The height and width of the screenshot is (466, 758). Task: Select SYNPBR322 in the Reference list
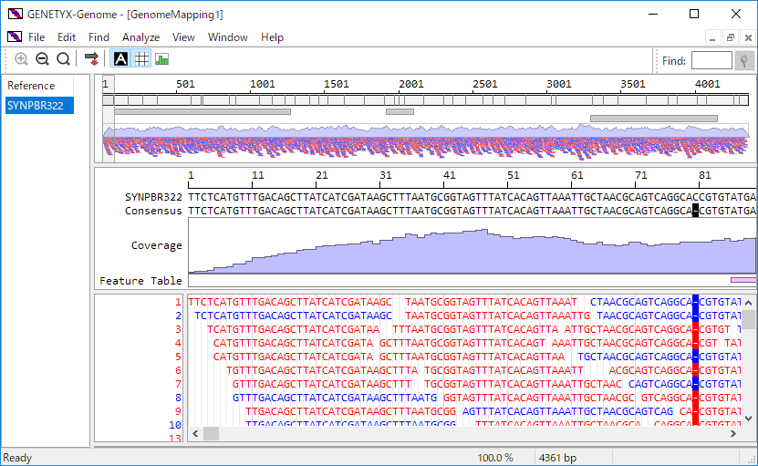click(x=39, y=106)
